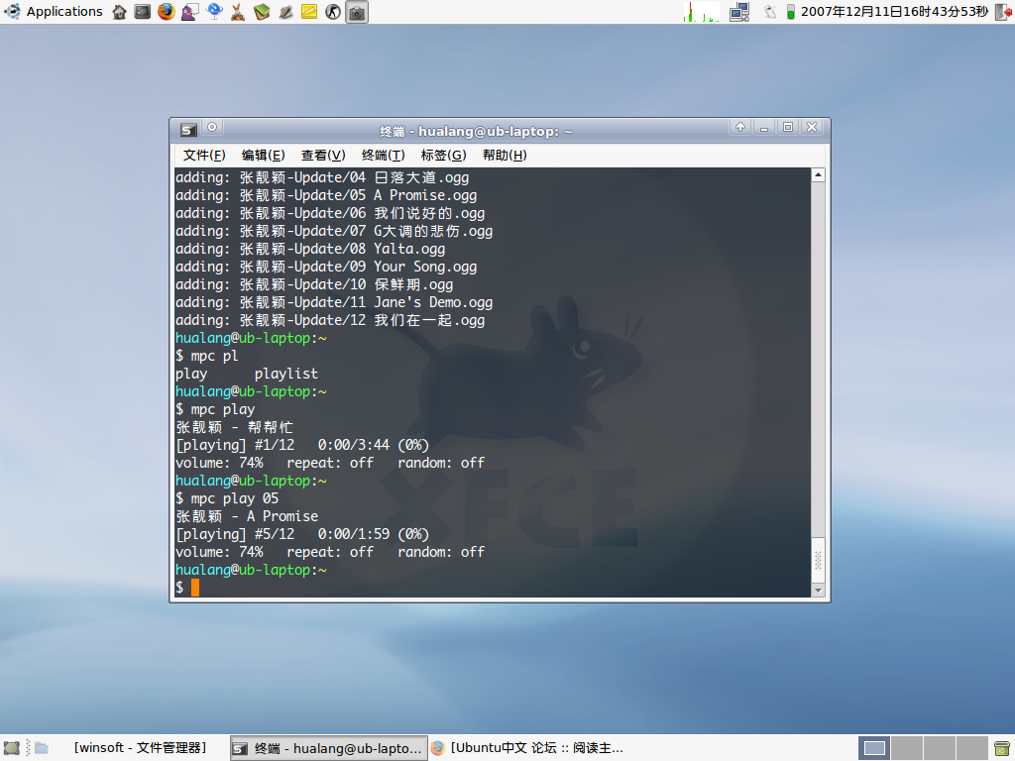Switch to the fourth workspace in pager
1015x761 pixels.
click(x=971, y=748)
